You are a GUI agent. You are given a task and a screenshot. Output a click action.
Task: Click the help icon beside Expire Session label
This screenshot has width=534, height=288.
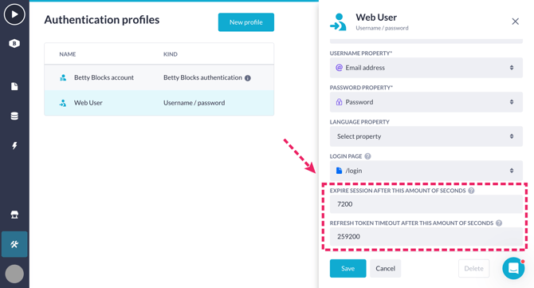(471, 191)
